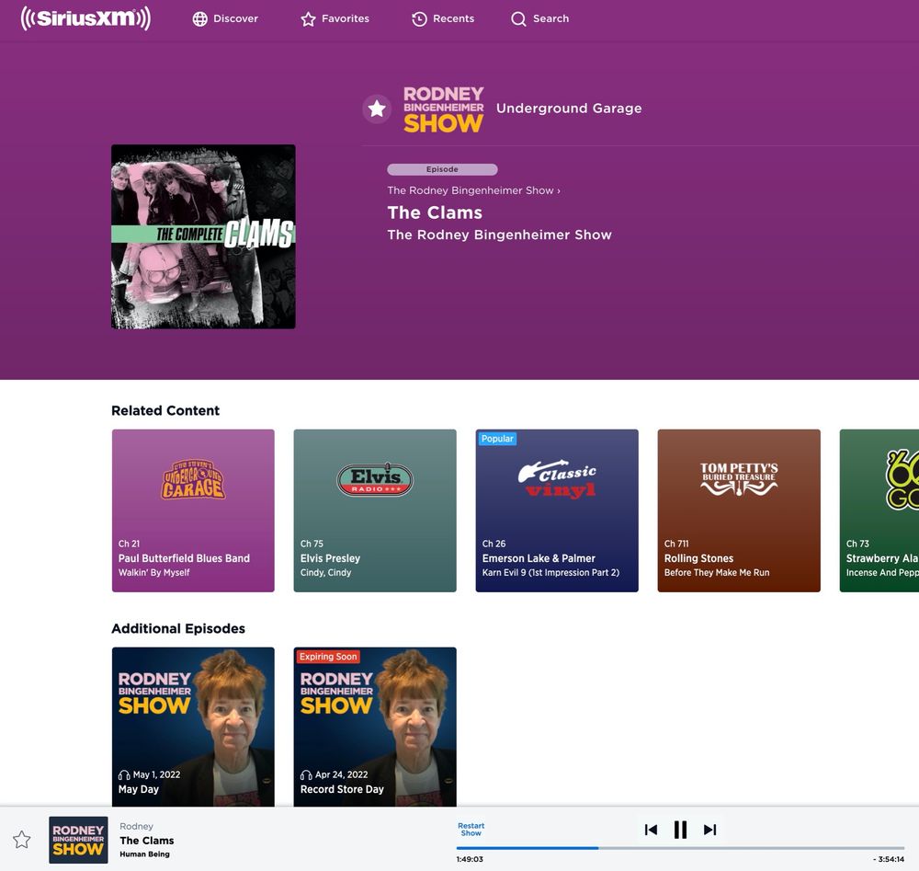
Task: Click the Search magnifier icon
Action: click(x=518, y=18)
